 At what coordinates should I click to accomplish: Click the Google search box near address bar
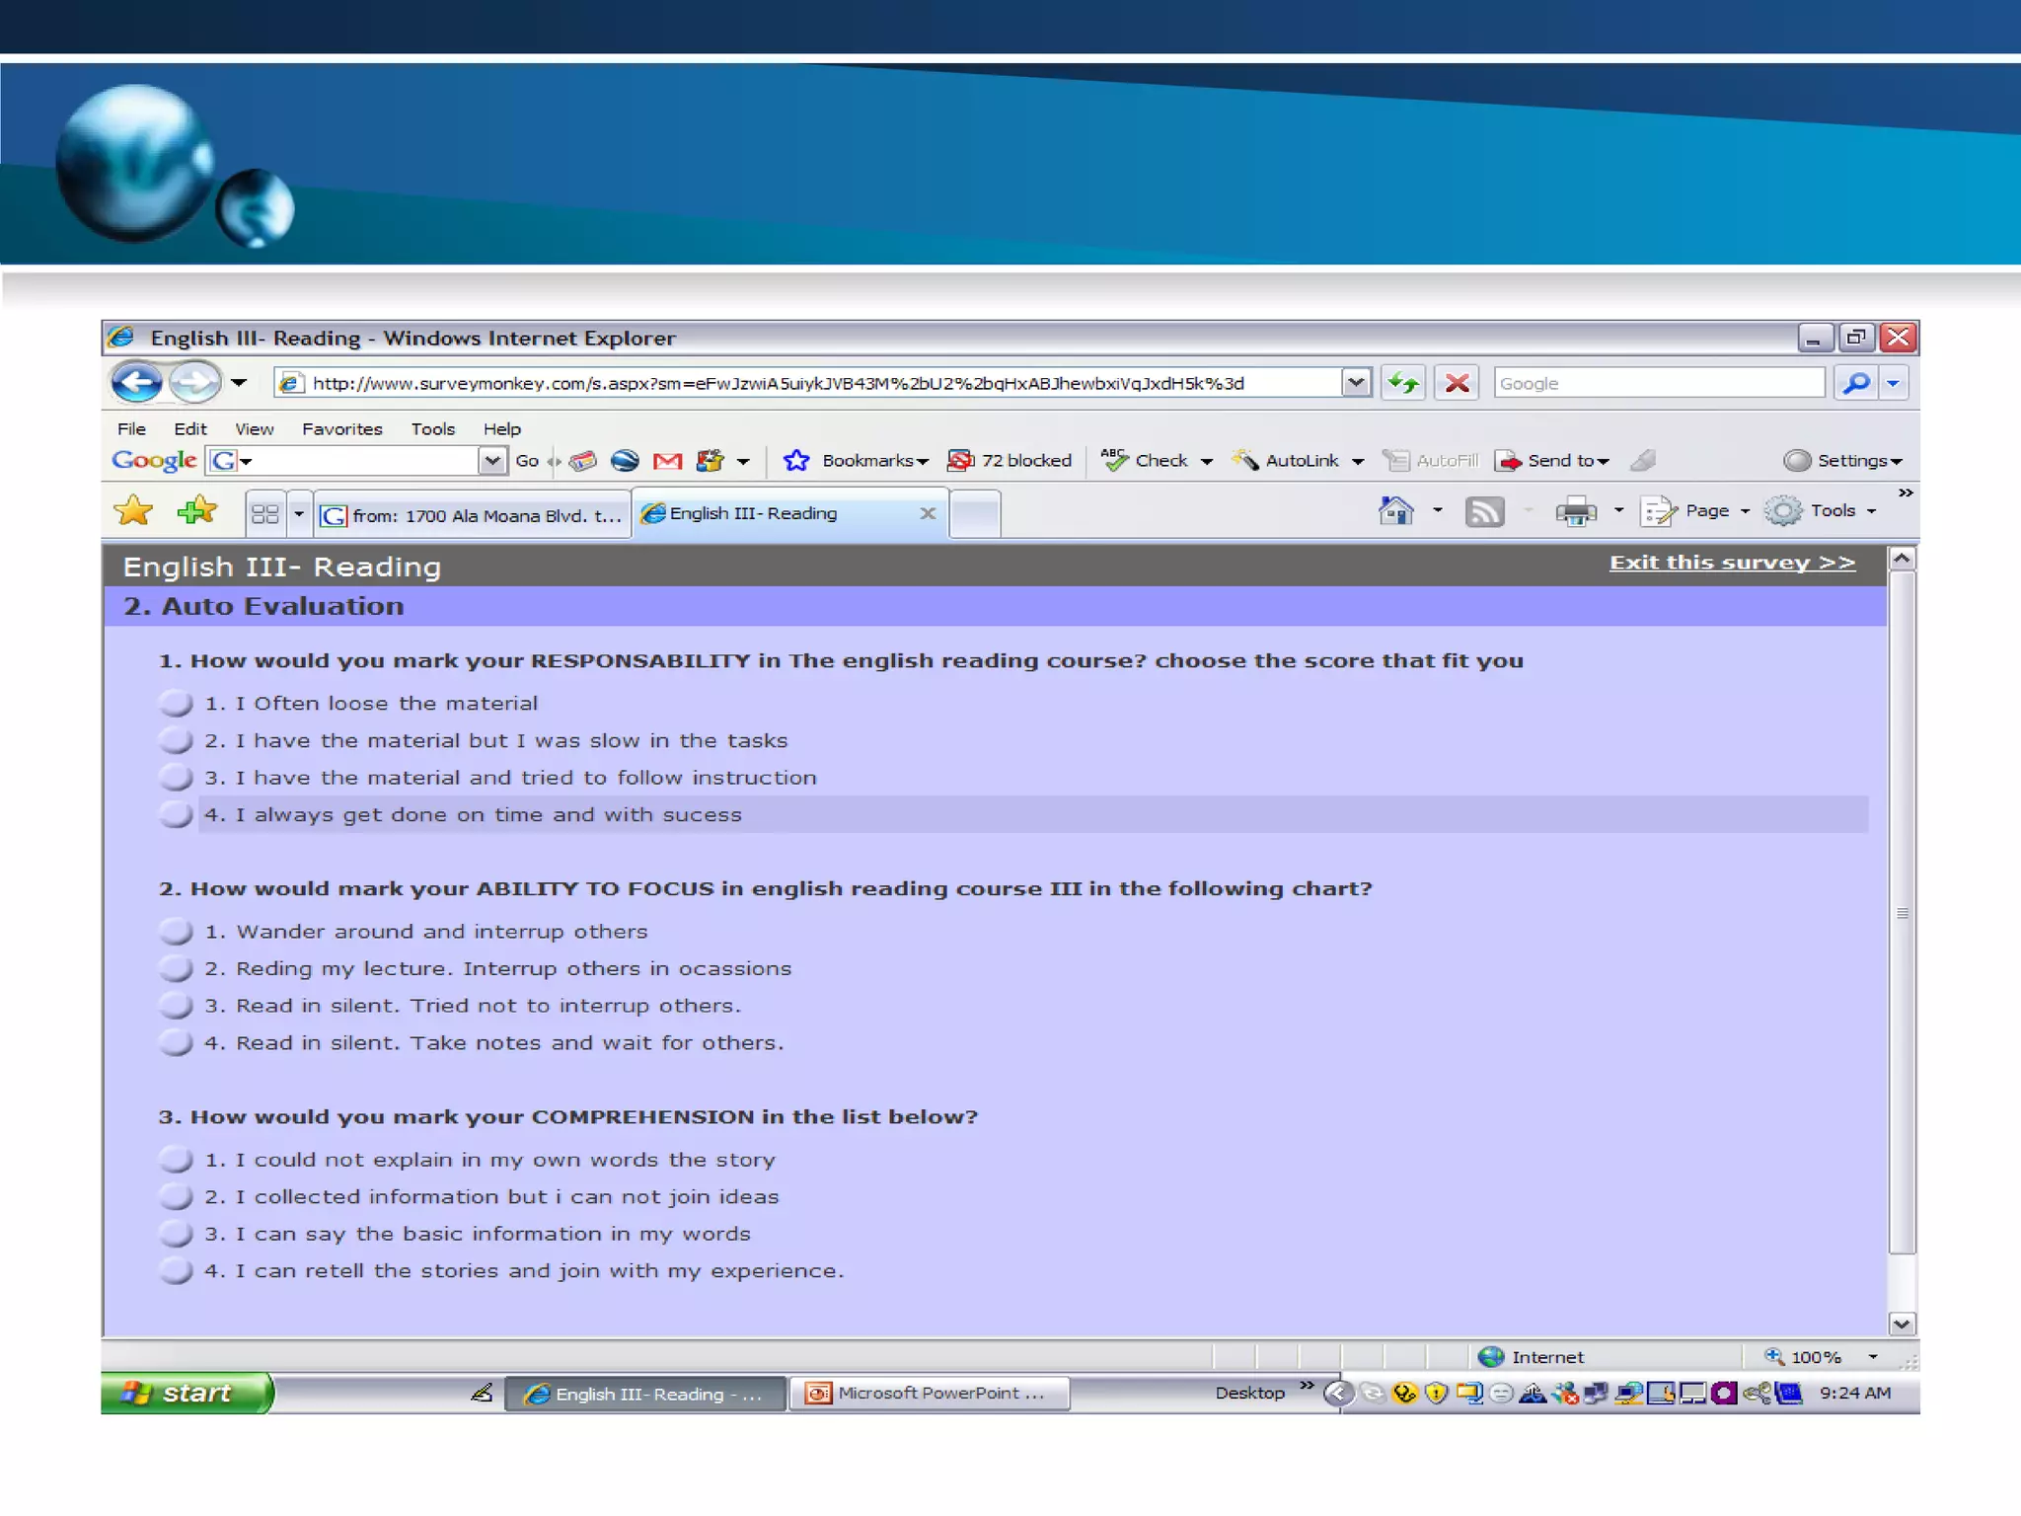click(x=1658, y=383)
